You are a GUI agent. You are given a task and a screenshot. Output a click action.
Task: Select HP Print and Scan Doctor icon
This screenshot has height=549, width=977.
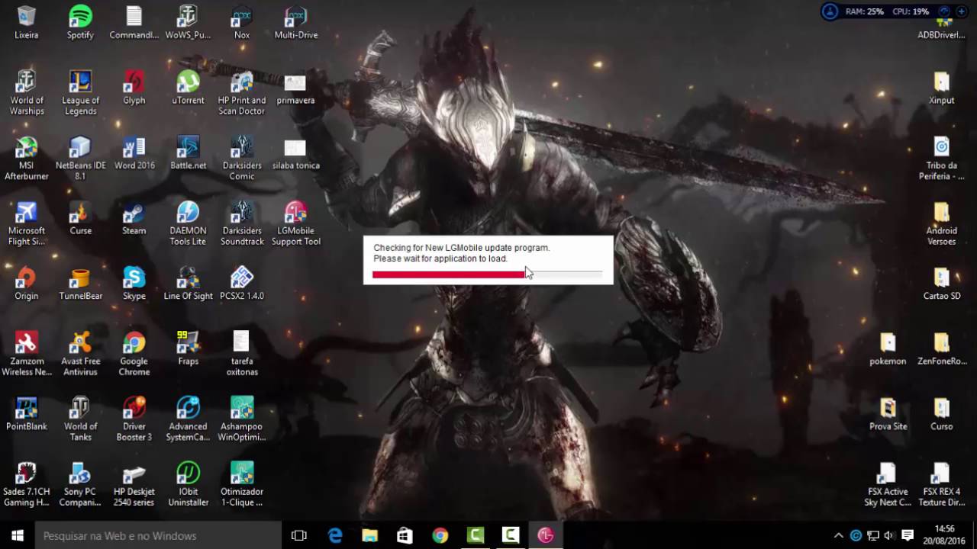[242, 93]
